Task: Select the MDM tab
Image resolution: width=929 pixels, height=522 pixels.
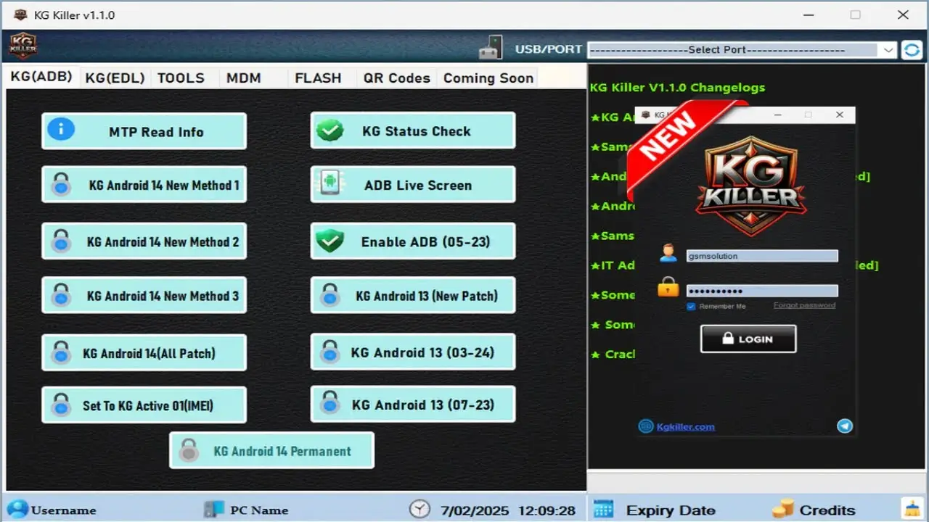Action: tap(243, 78)
